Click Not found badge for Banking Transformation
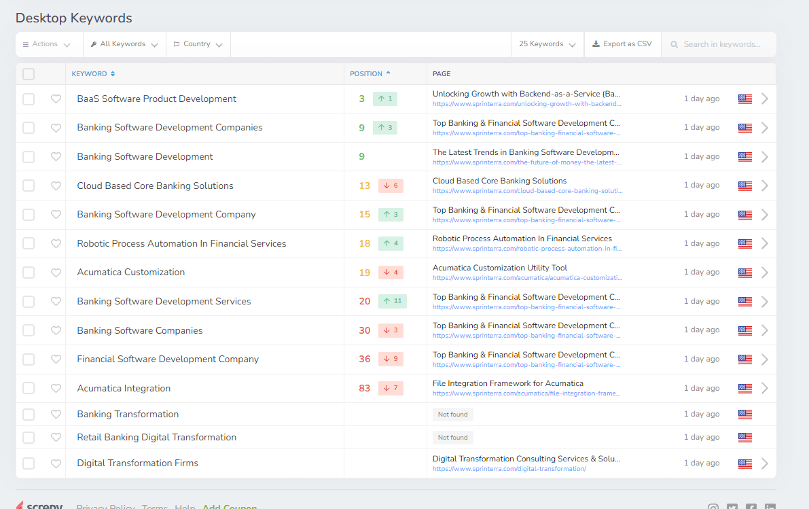This screenshot has height=509, width=809. coord(452,414)
